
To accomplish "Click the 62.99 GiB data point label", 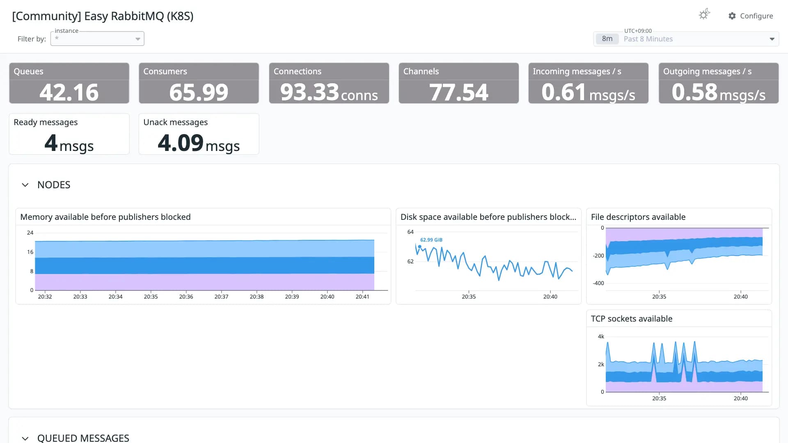I will [431, 240].
